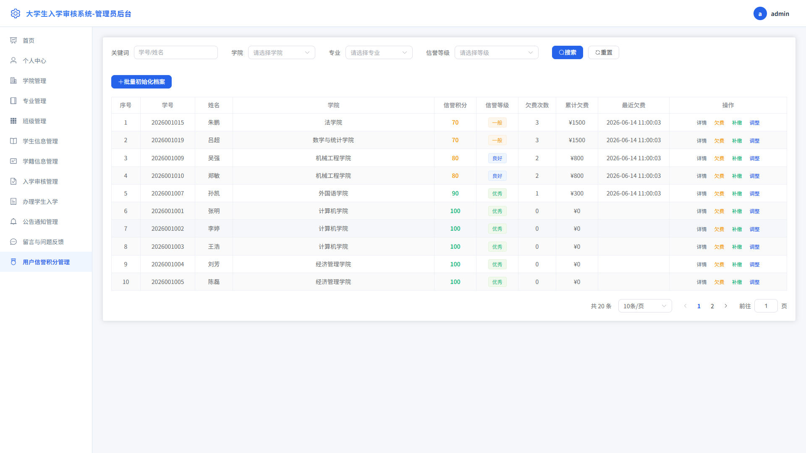Click the 公告通知管理 bell icon
The image size is (806, 453).
point(13,221)
